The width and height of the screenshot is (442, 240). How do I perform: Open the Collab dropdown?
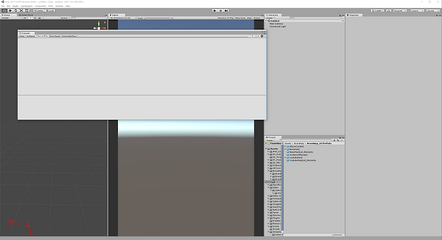click(378, 10)
